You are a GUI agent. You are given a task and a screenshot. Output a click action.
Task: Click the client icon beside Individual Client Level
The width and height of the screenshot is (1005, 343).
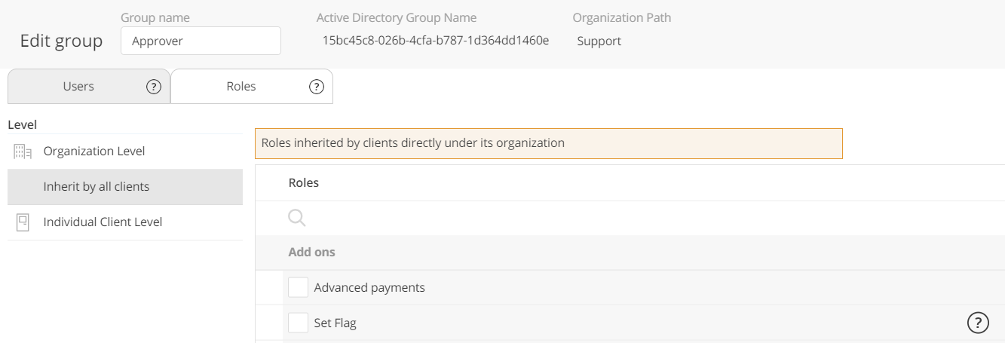tap(23, 222)
